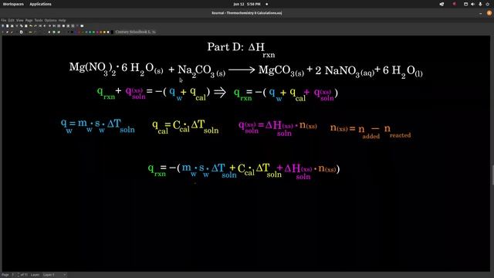This screenshot has width=494, height=278.
Task: Toggle the Ruler tool
Action: [31, 32]
